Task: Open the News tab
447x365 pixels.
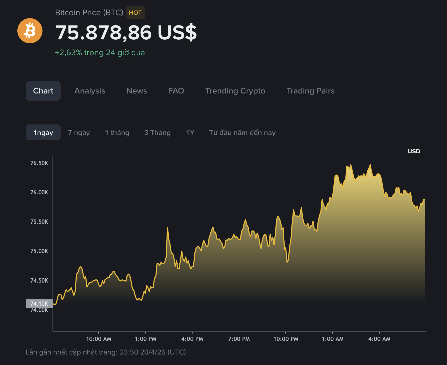Action: coord(136,91)
